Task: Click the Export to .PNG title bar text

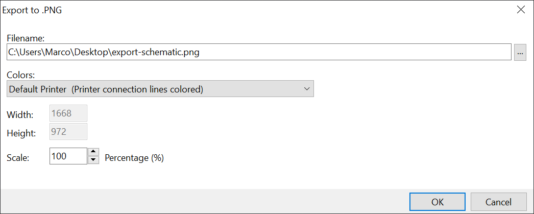Action: (x=32, y=10)
